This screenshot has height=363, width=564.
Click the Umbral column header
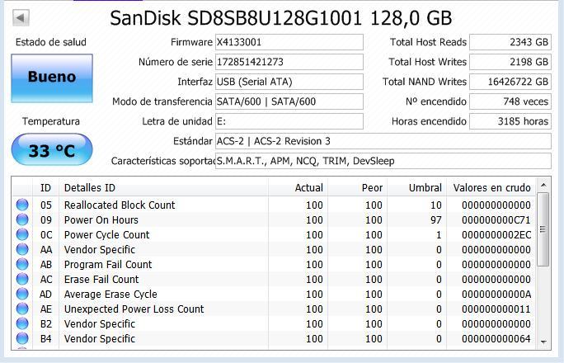[417, 187]
